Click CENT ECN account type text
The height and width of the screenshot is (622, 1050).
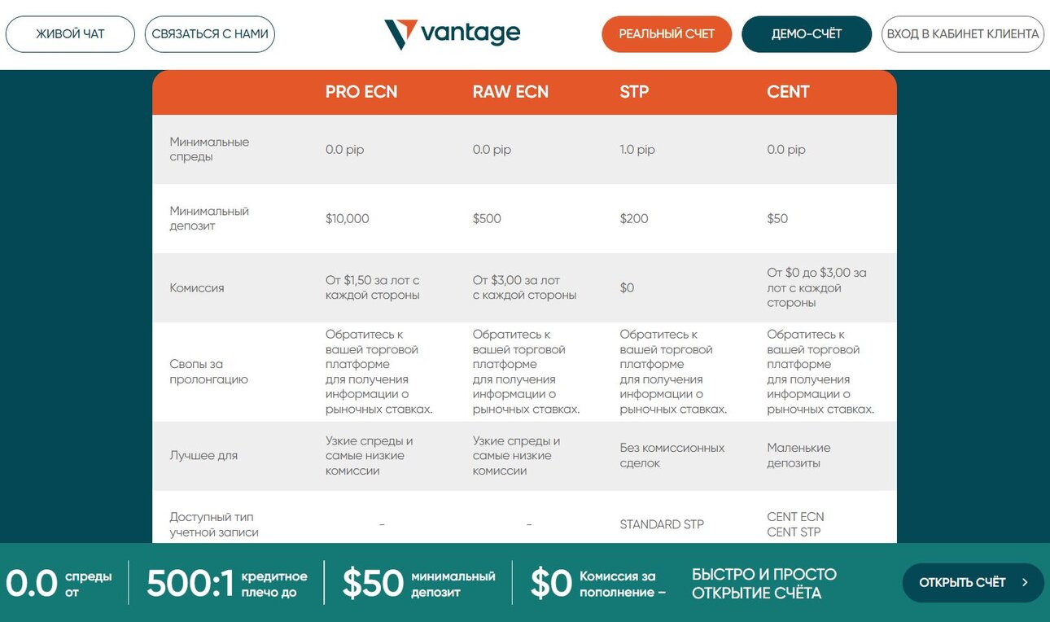point(795,517)
